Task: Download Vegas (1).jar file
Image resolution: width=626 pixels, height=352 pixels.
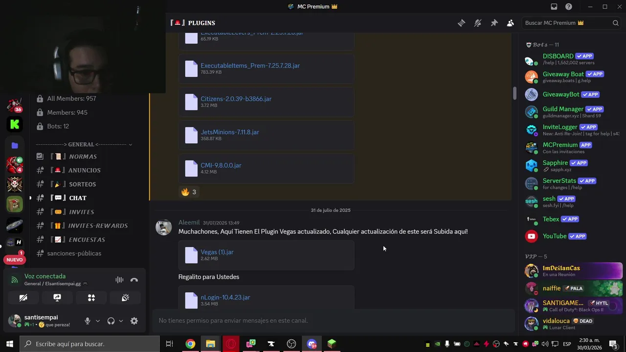Action: (x=217, y=252)
